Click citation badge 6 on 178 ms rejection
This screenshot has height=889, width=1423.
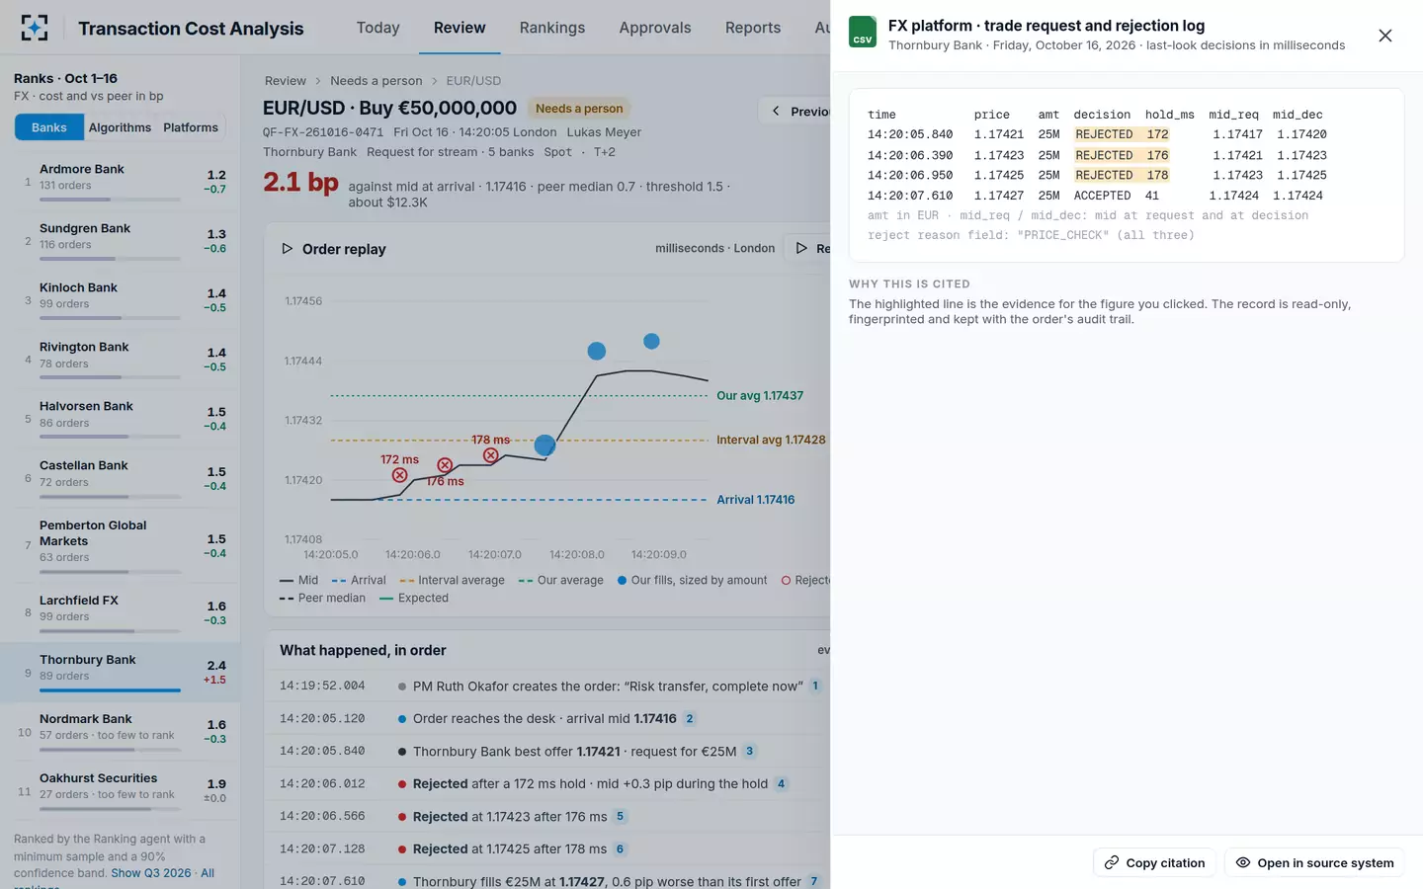[620, 849]
